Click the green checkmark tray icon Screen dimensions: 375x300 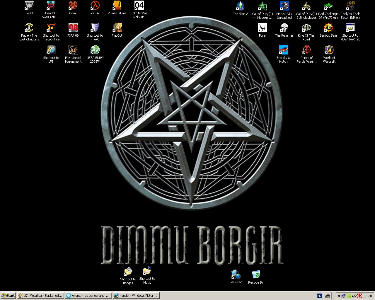click(x=349, y=296)
